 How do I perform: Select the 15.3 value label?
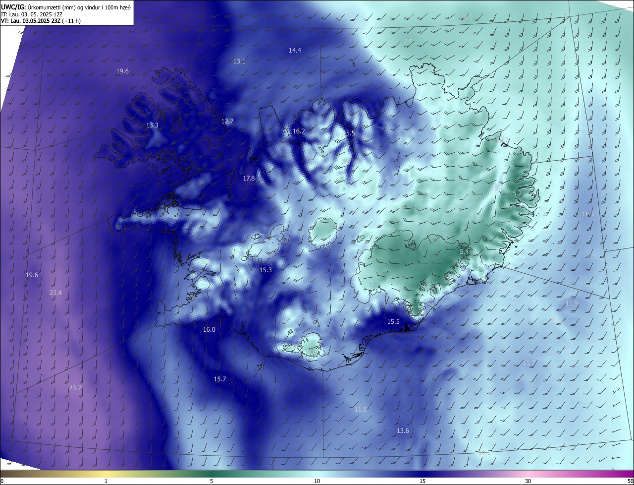[265, 270]
